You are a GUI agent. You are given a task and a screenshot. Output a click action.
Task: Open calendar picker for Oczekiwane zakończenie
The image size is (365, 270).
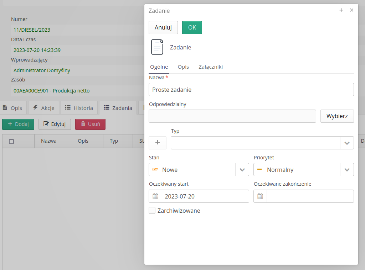click(x=260, y=196)
